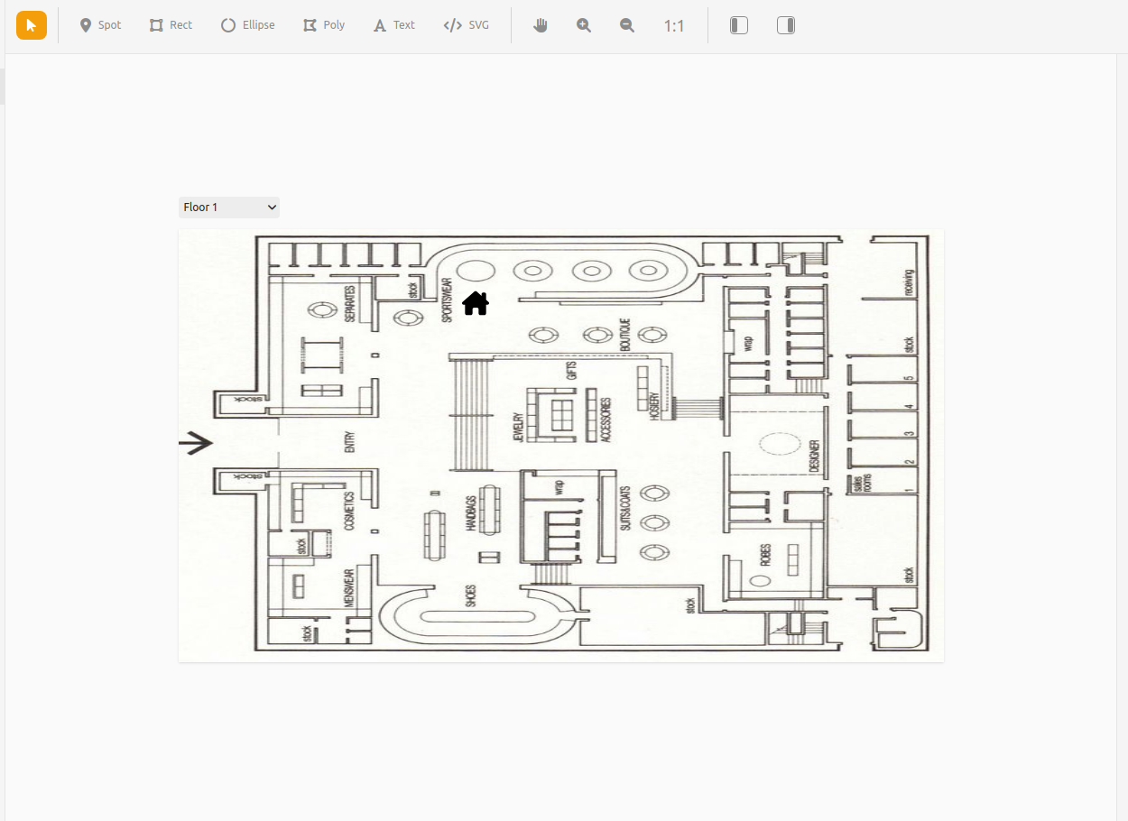Zoom in with the magnifier icon
Image resolution: width=1128 pixels, height=821 pixels.
[583, 24]
